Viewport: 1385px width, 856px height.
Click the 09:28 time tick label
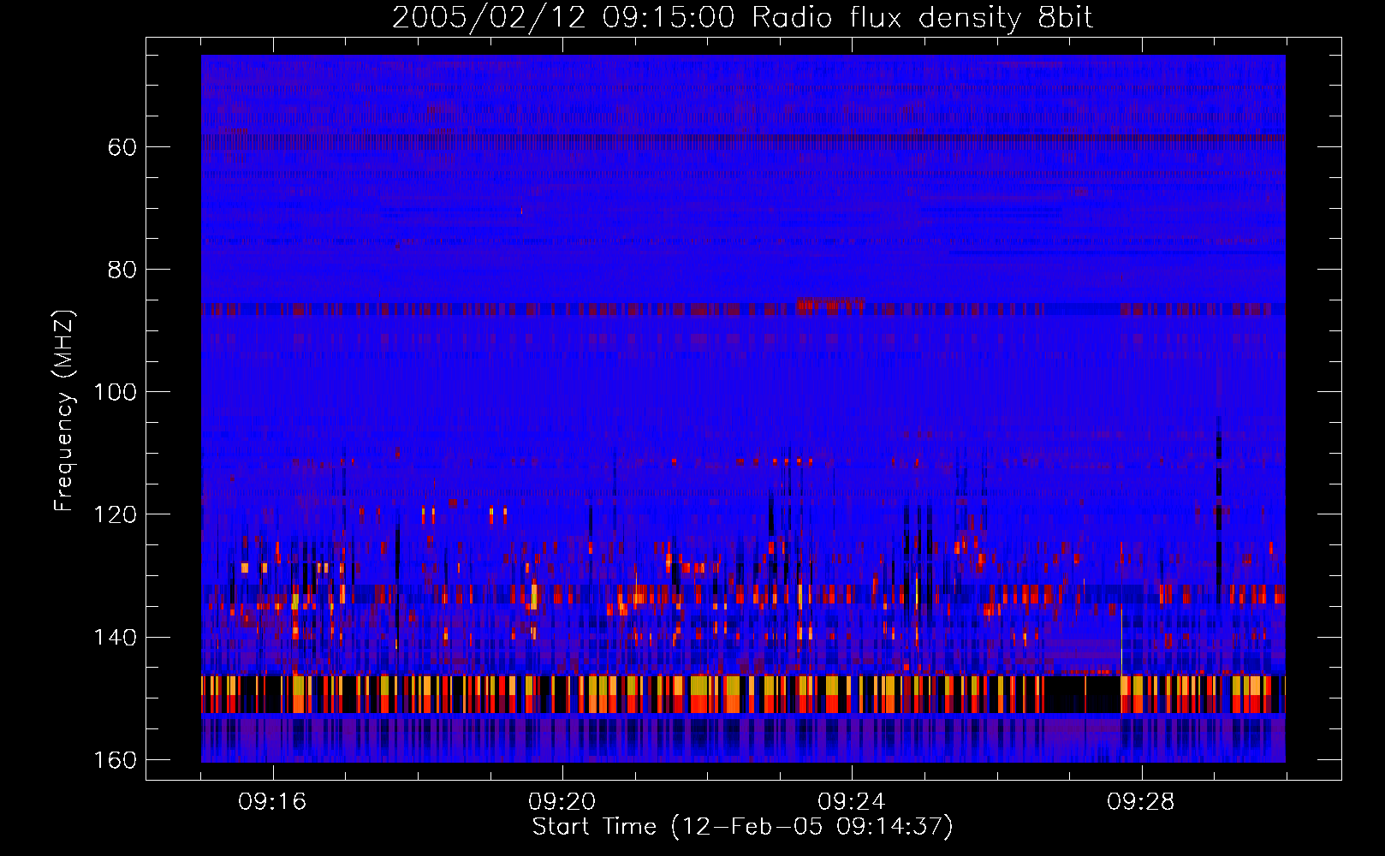point(1141,802)
